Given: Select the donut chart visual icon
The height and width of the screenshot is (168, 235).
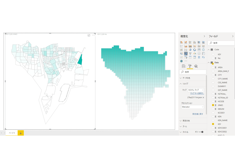Looking at the screenshot, I should click(x=195, y=50).
